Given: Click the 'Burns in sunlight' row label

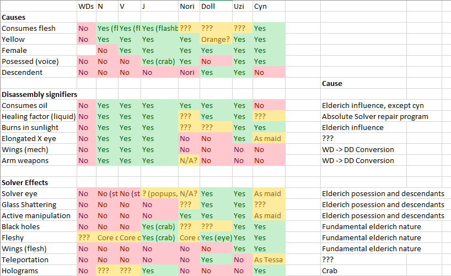Looking at the screenshot, I should click(x=39, y=127).
